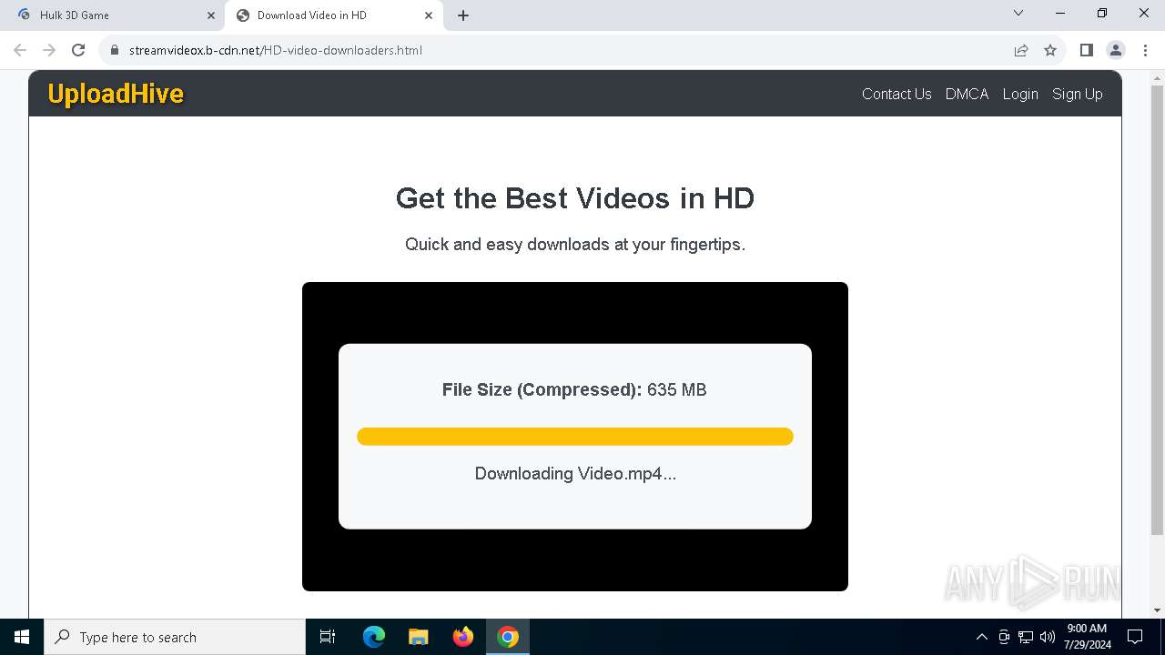Click the address bar URL

point(276,50)
